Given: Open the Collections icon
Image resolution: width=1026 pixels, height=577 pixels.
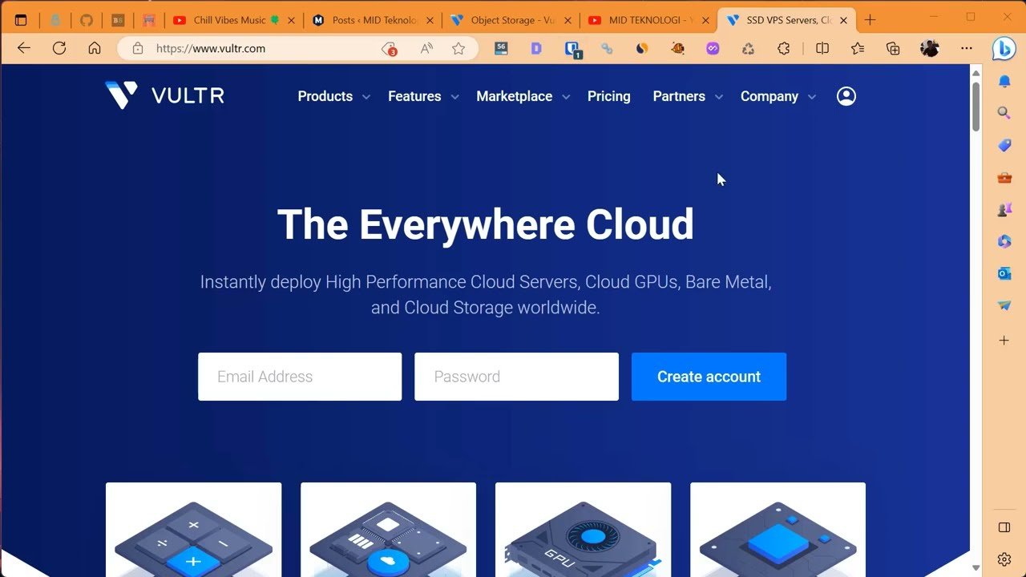Looking at the screenshot, I should [893, 48].
